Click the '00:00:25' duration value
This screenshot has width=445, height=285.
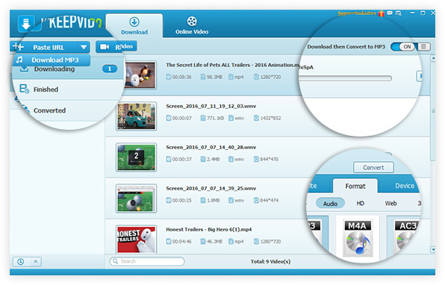181,200
